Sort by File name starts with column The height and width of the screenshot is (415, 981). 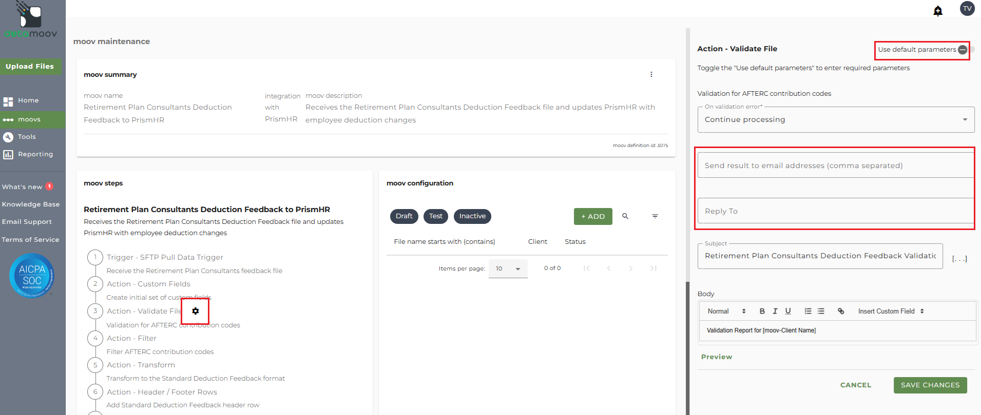pyautogui.click(x=445, y=242)
